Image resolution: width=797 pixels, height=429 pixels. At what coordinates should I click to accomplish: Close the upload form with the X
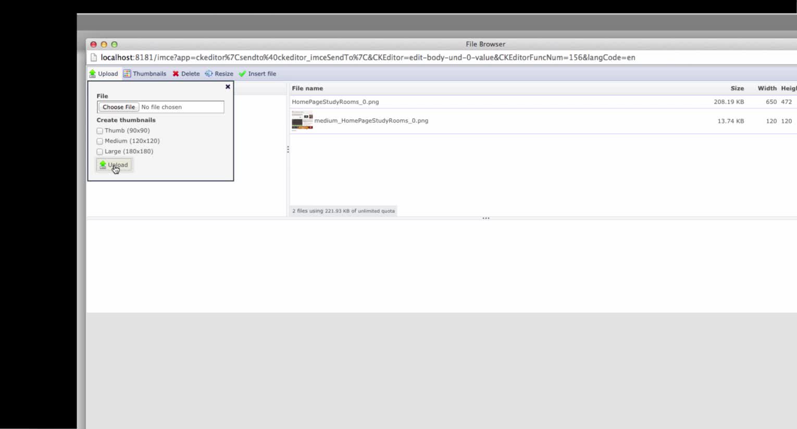tap(228, 87)
